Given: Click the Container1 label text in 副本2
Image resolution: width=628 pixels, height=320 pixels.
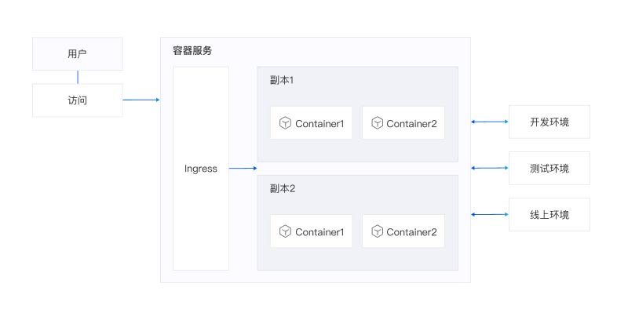Looking at the screenshot, I should click(x=319, y=231).
